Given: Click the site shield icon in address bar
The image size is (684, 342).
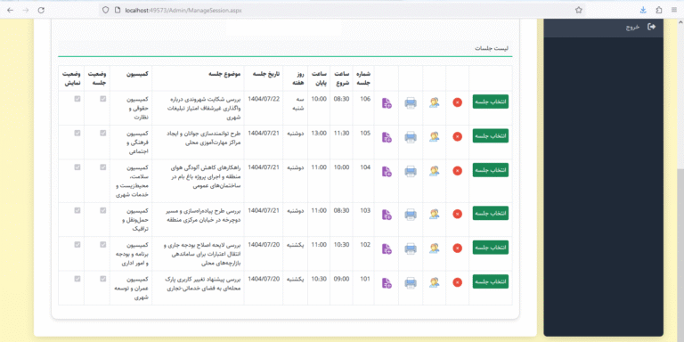Looking at the screenshot, I should coord(105,10).
